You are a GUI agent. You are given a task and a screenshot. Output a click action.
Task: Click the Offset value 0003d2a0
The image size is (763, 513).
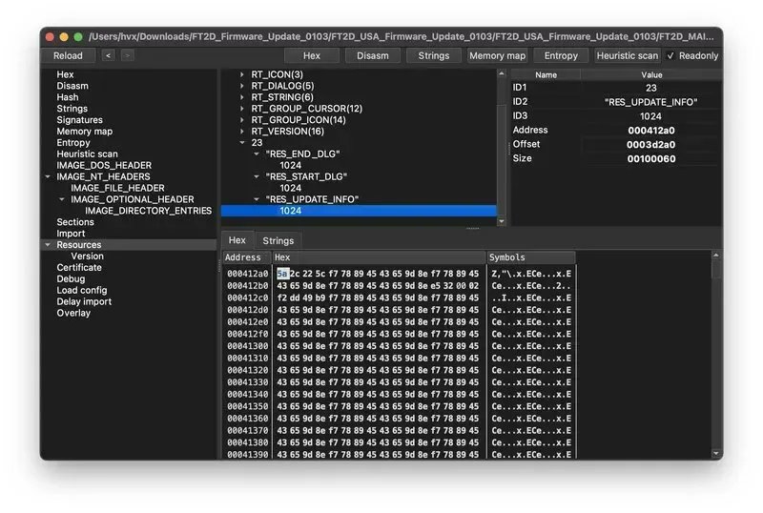coord(651,145)
